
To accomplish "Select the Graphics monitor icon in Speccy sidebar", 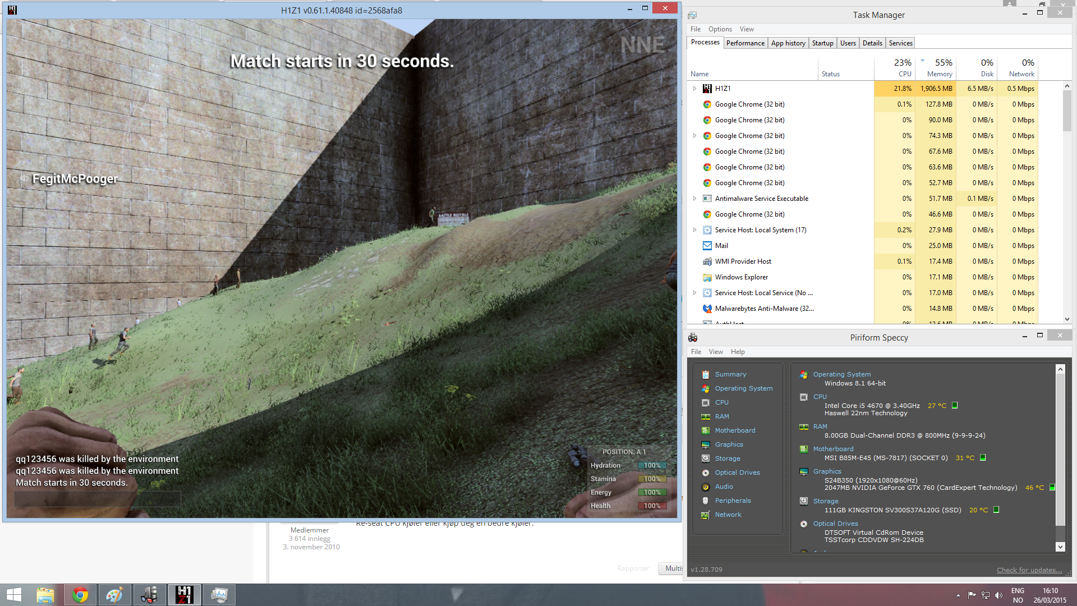I will tap(706, 444).
